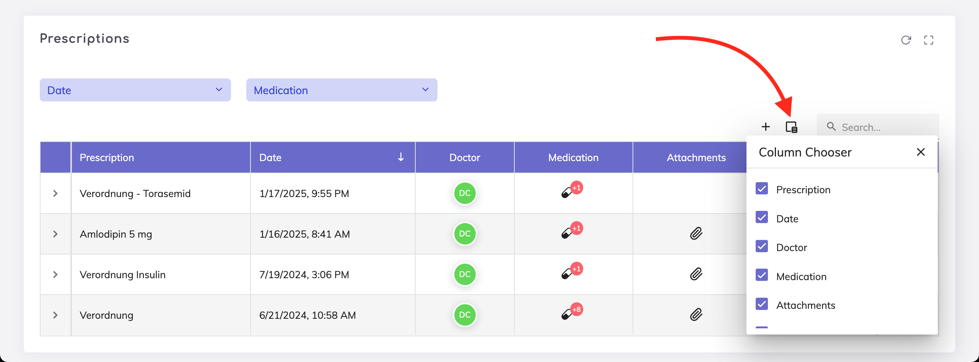Disable the Attachments column checkbox

point(762,304)
